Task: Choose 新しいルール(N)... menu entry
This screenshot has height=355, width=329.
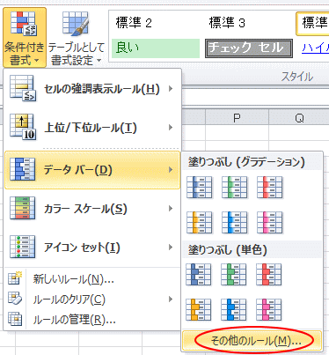Action: (92, 279)
